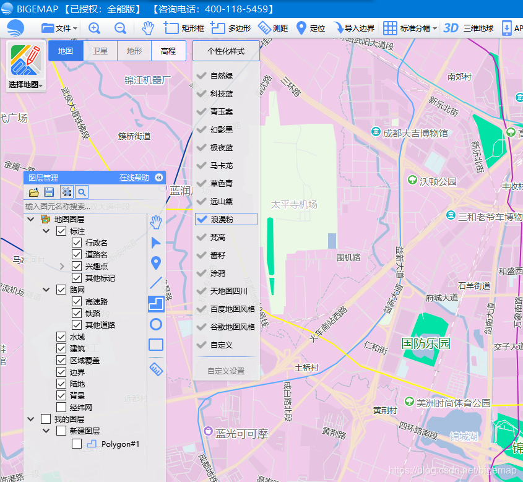Uncheck the 建筑 layer checkbox
Screen dimensions: 523x482
[61, 349]
